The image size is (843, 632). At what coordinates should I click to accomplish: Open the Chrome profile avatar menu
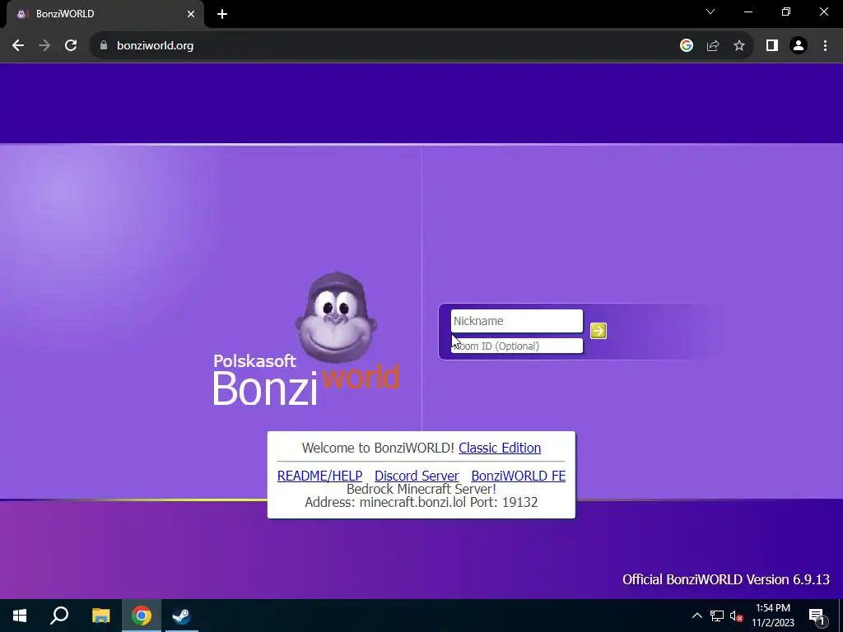(799, 46)
